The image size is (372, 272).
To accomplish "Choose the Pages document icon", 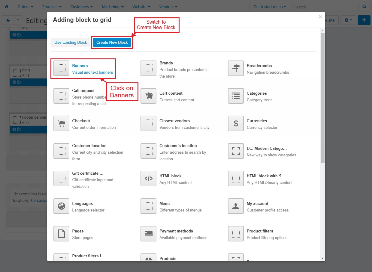I will pyautogui.click(x=61, y=234).
